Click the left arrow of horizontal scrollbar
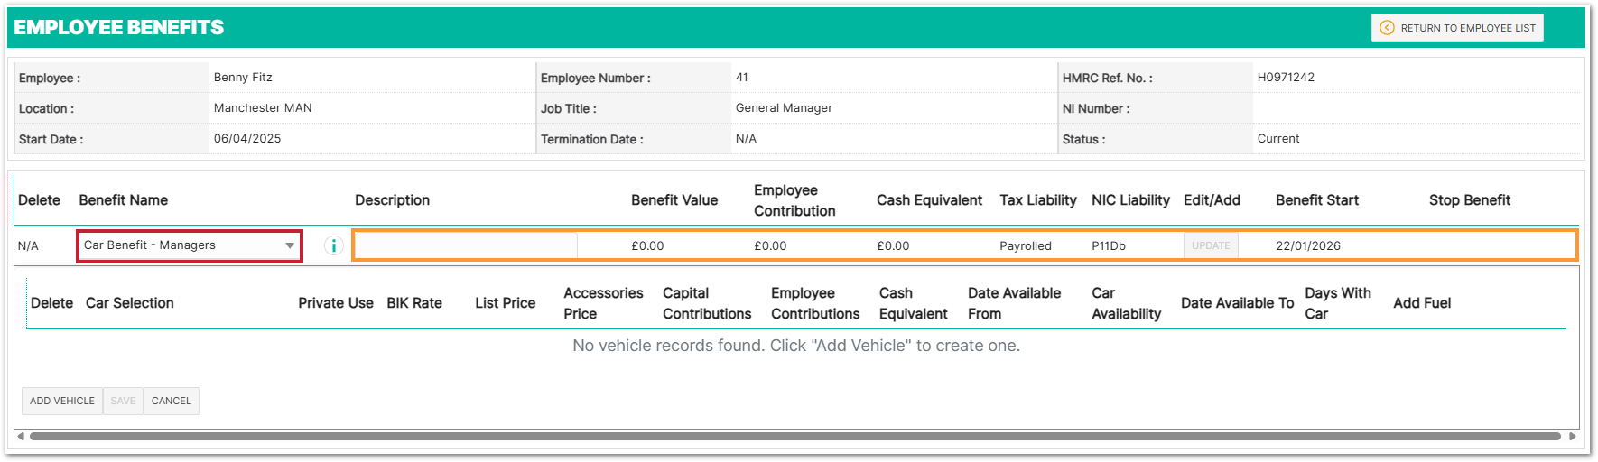The height and width of the screenshot is (462, 1598). (21, 437)
